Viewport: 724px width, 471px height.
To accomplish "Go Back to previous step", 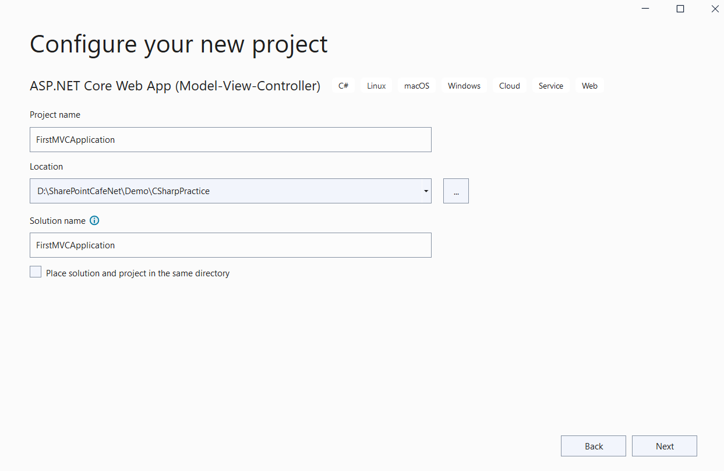I will pos(594,446).
